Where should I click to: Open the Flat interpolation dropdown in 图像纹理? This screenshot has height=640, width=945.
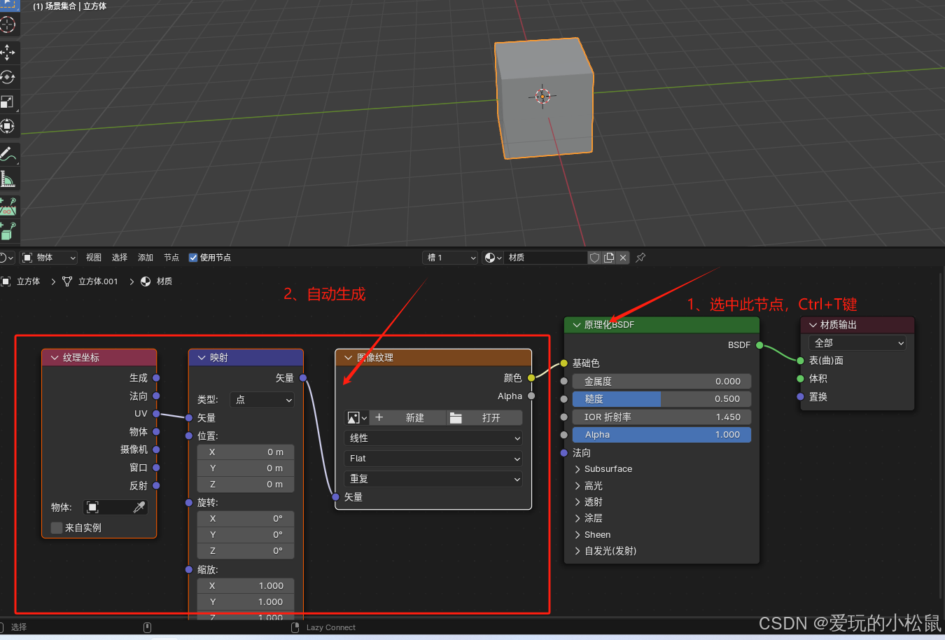(x=432, y=458)
